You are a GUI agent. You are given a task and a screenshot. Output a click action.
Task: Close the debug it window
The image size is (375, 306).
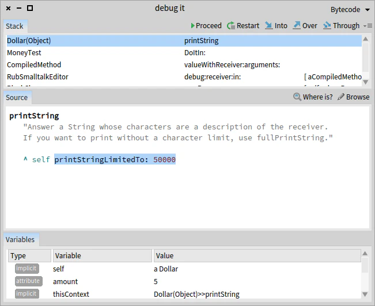pyautogui.click(x=9, y=9)
